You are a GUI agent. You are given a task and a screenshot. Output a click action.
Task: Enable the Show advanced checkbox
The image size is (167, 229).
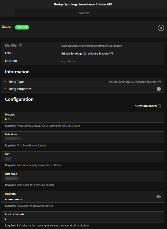159,106
